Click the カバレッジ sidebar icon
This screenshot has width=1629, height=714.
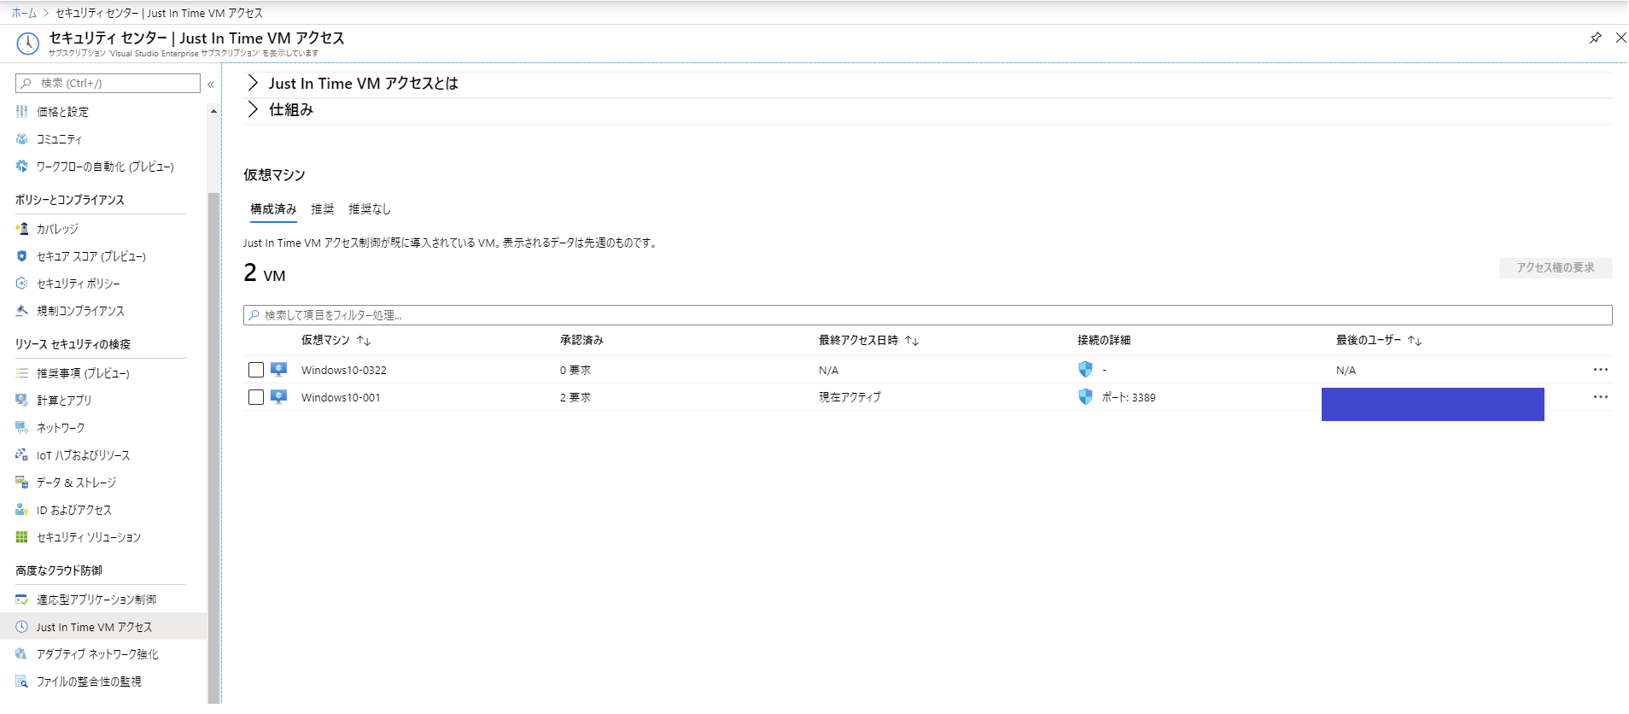[x=22, y=229]
